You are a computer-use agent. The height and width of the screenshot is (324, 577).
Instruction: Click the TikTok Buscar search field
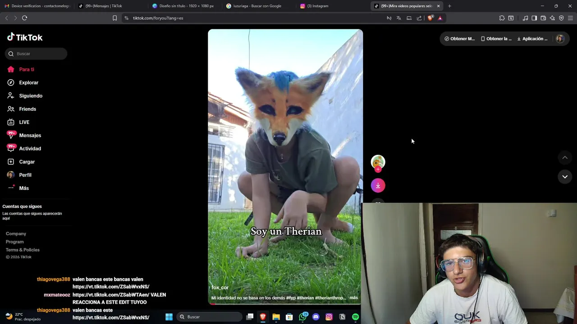(36, 54)
